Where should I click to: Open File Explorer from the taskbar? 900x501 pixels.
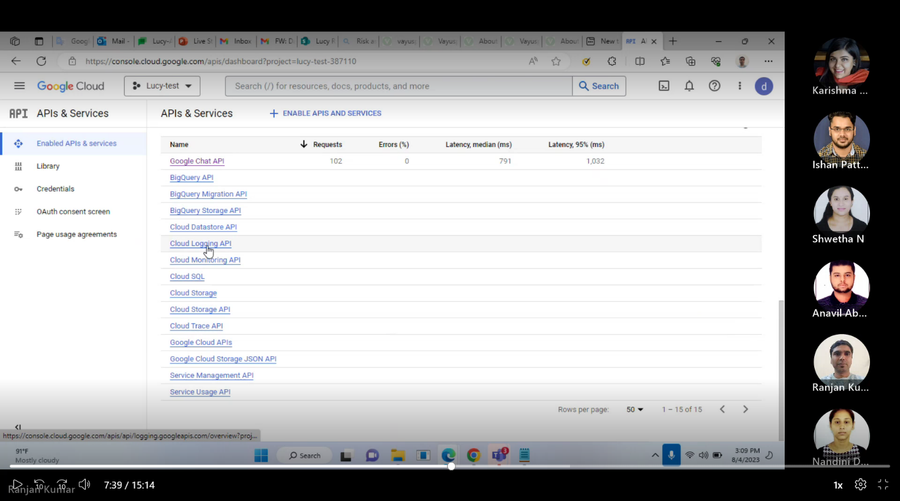tap(398, 455)
